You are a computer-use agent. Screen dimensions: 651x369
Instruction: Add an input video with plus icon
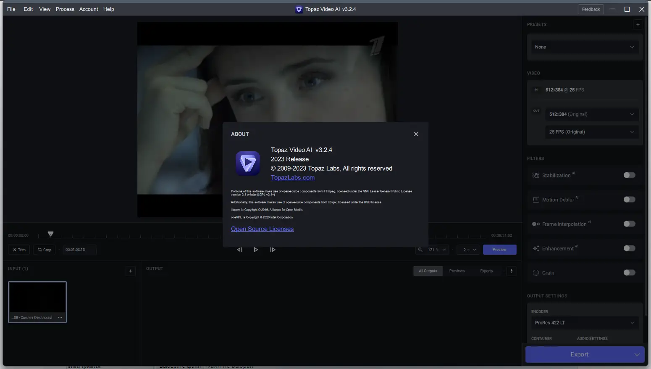click(131, 271)
